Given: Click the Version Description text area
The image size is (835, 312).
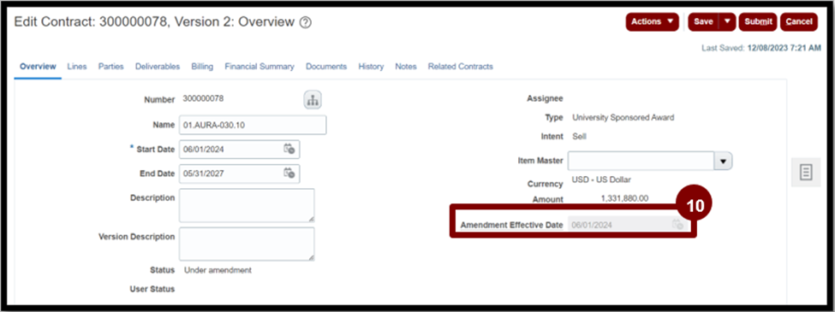Looking at the screenshot, I should pos(247,244).
